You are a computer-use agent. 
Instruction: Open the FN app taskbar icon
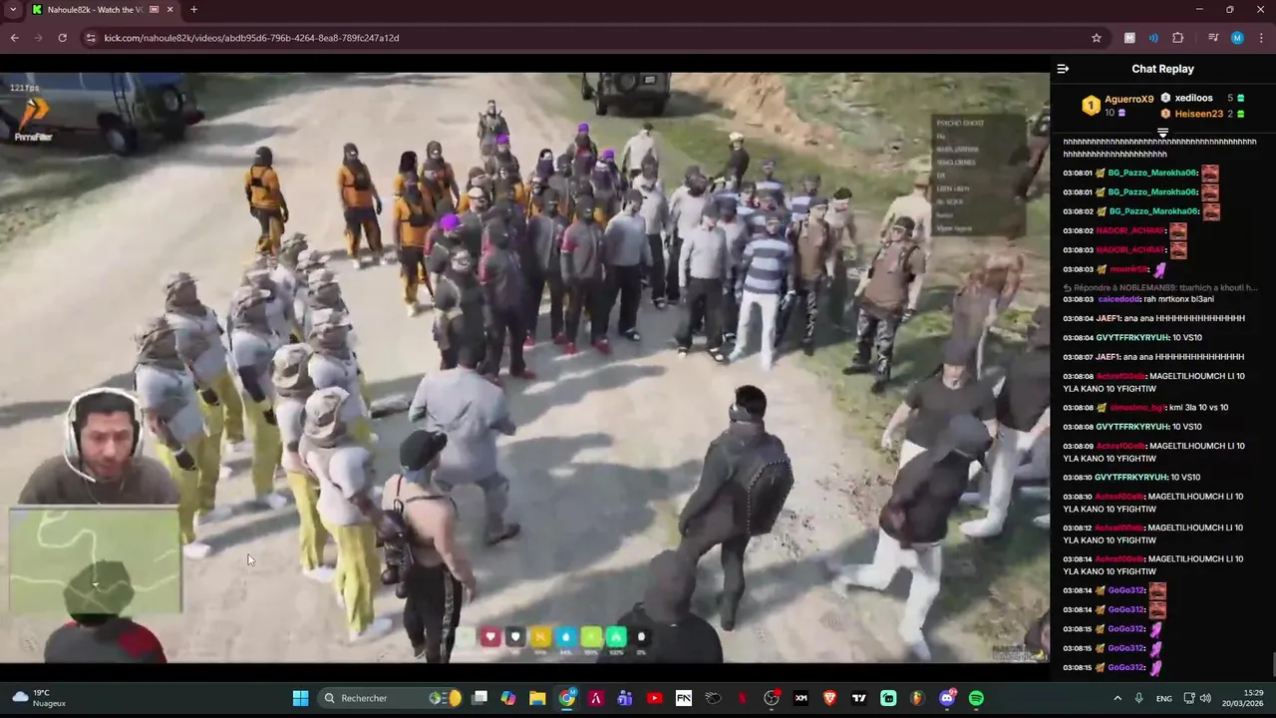click(684, 698)
